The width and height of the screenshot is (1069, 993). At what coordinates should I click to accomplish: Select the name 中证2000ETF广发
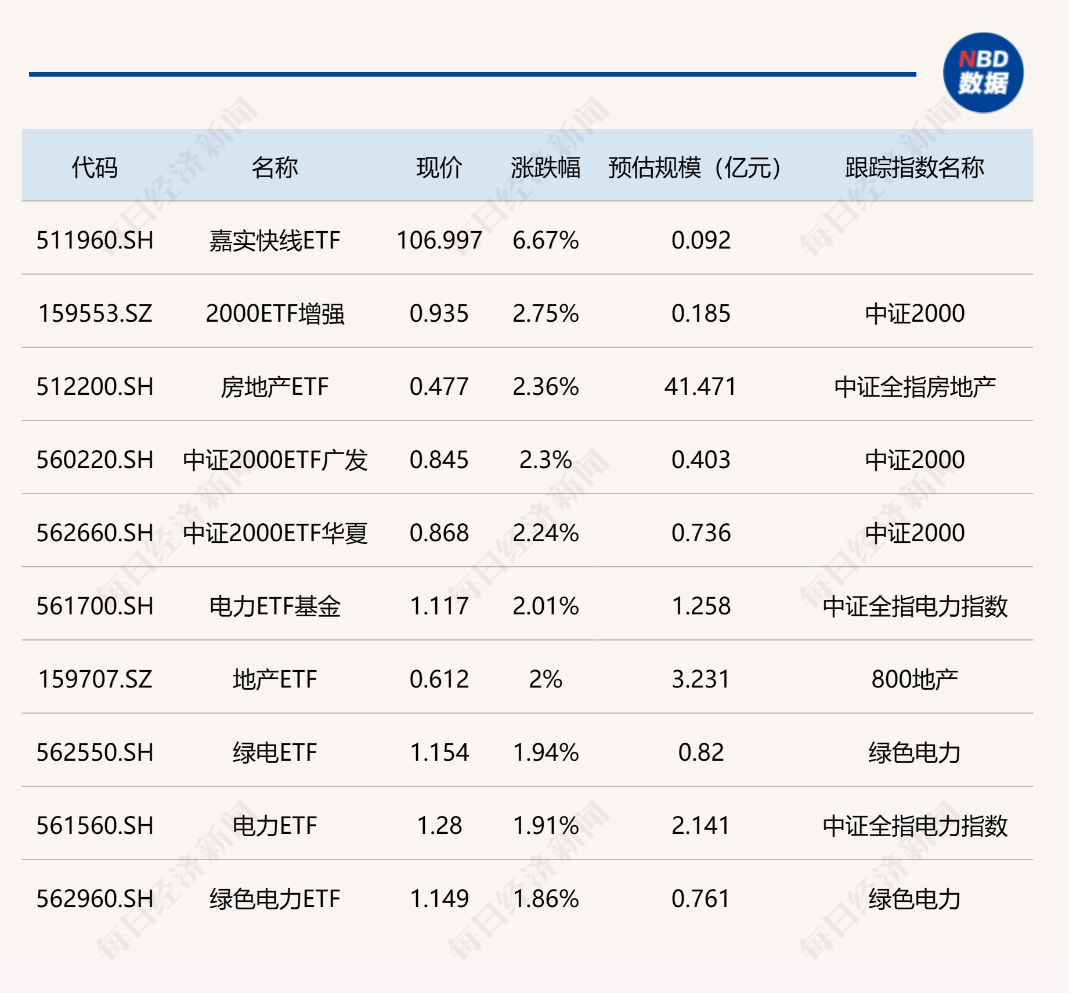click(275, 460)
